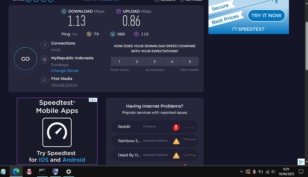The width and height of the screenshot is (308, 177).
Task: Click the Connections arrows icon
Action: pos(45,45)
